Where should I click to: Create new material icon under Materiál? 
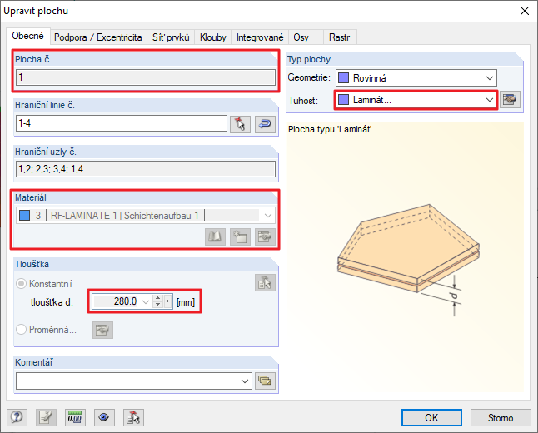pos(240,236)
